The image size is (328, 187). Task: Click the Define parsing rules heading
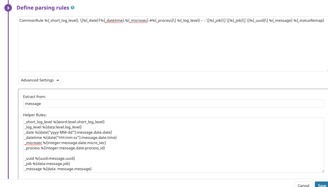point(43,8)
